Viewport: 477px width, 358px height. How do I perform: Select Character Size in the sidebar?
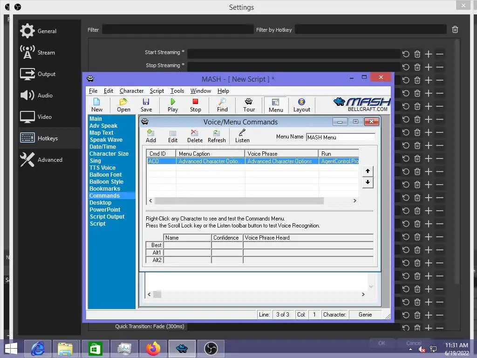click(109, 154)
